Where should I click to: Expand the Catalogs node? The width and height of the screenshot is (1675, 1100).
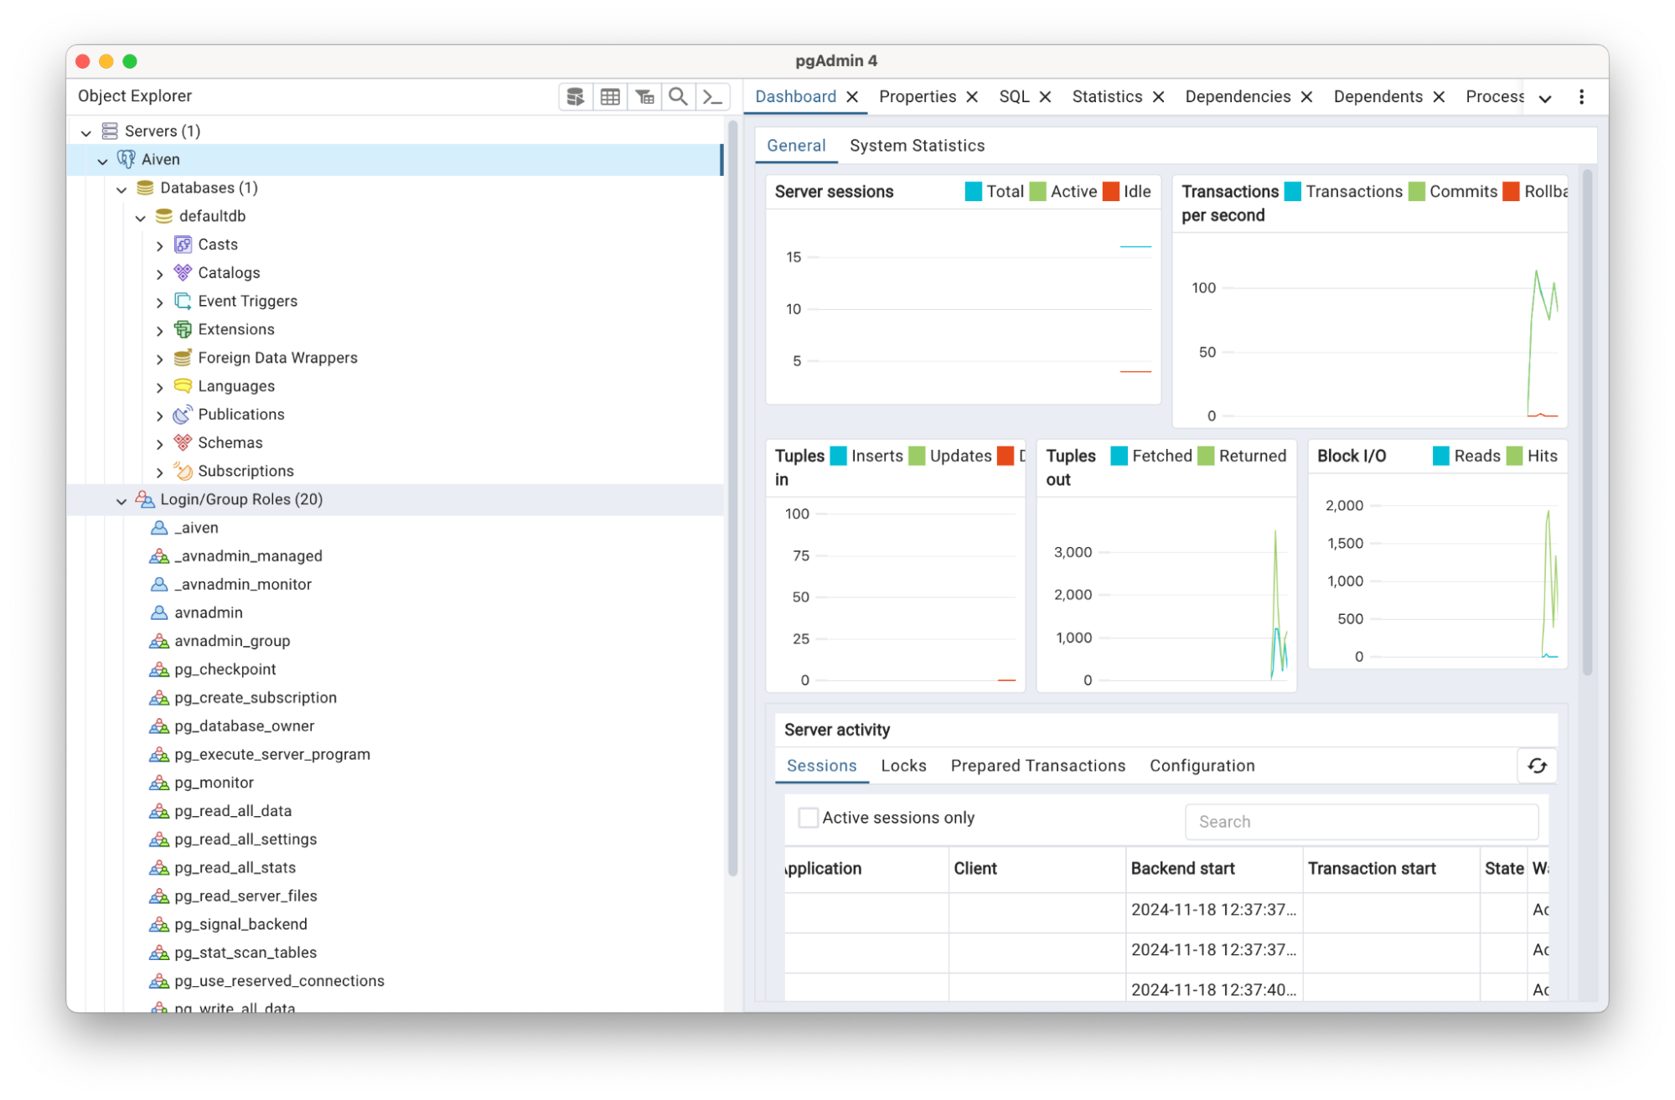(159, 274)
